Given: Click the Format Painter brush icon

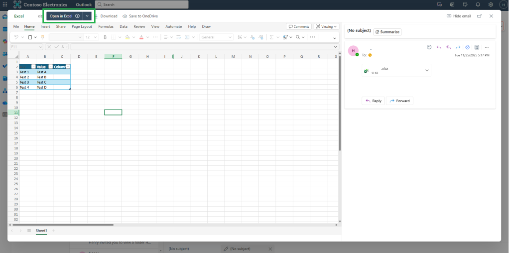Looking at the screenshot, I should pos(42,37).
